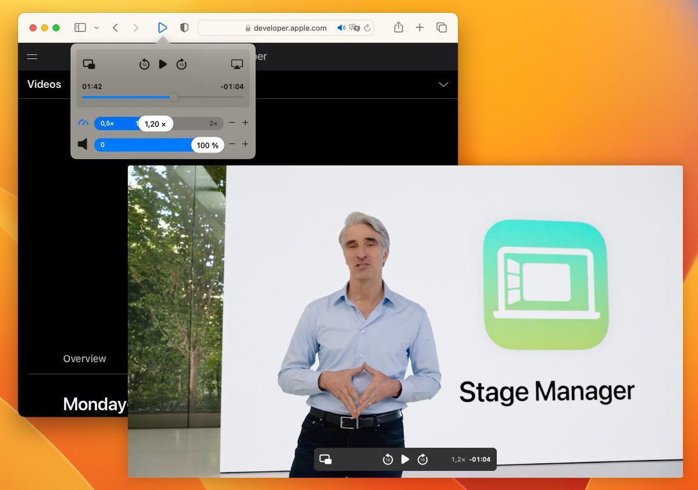This screenshot has width=698, height=490.
Task: Toggle the Safari sidebar button
Action: click(80, 27)
